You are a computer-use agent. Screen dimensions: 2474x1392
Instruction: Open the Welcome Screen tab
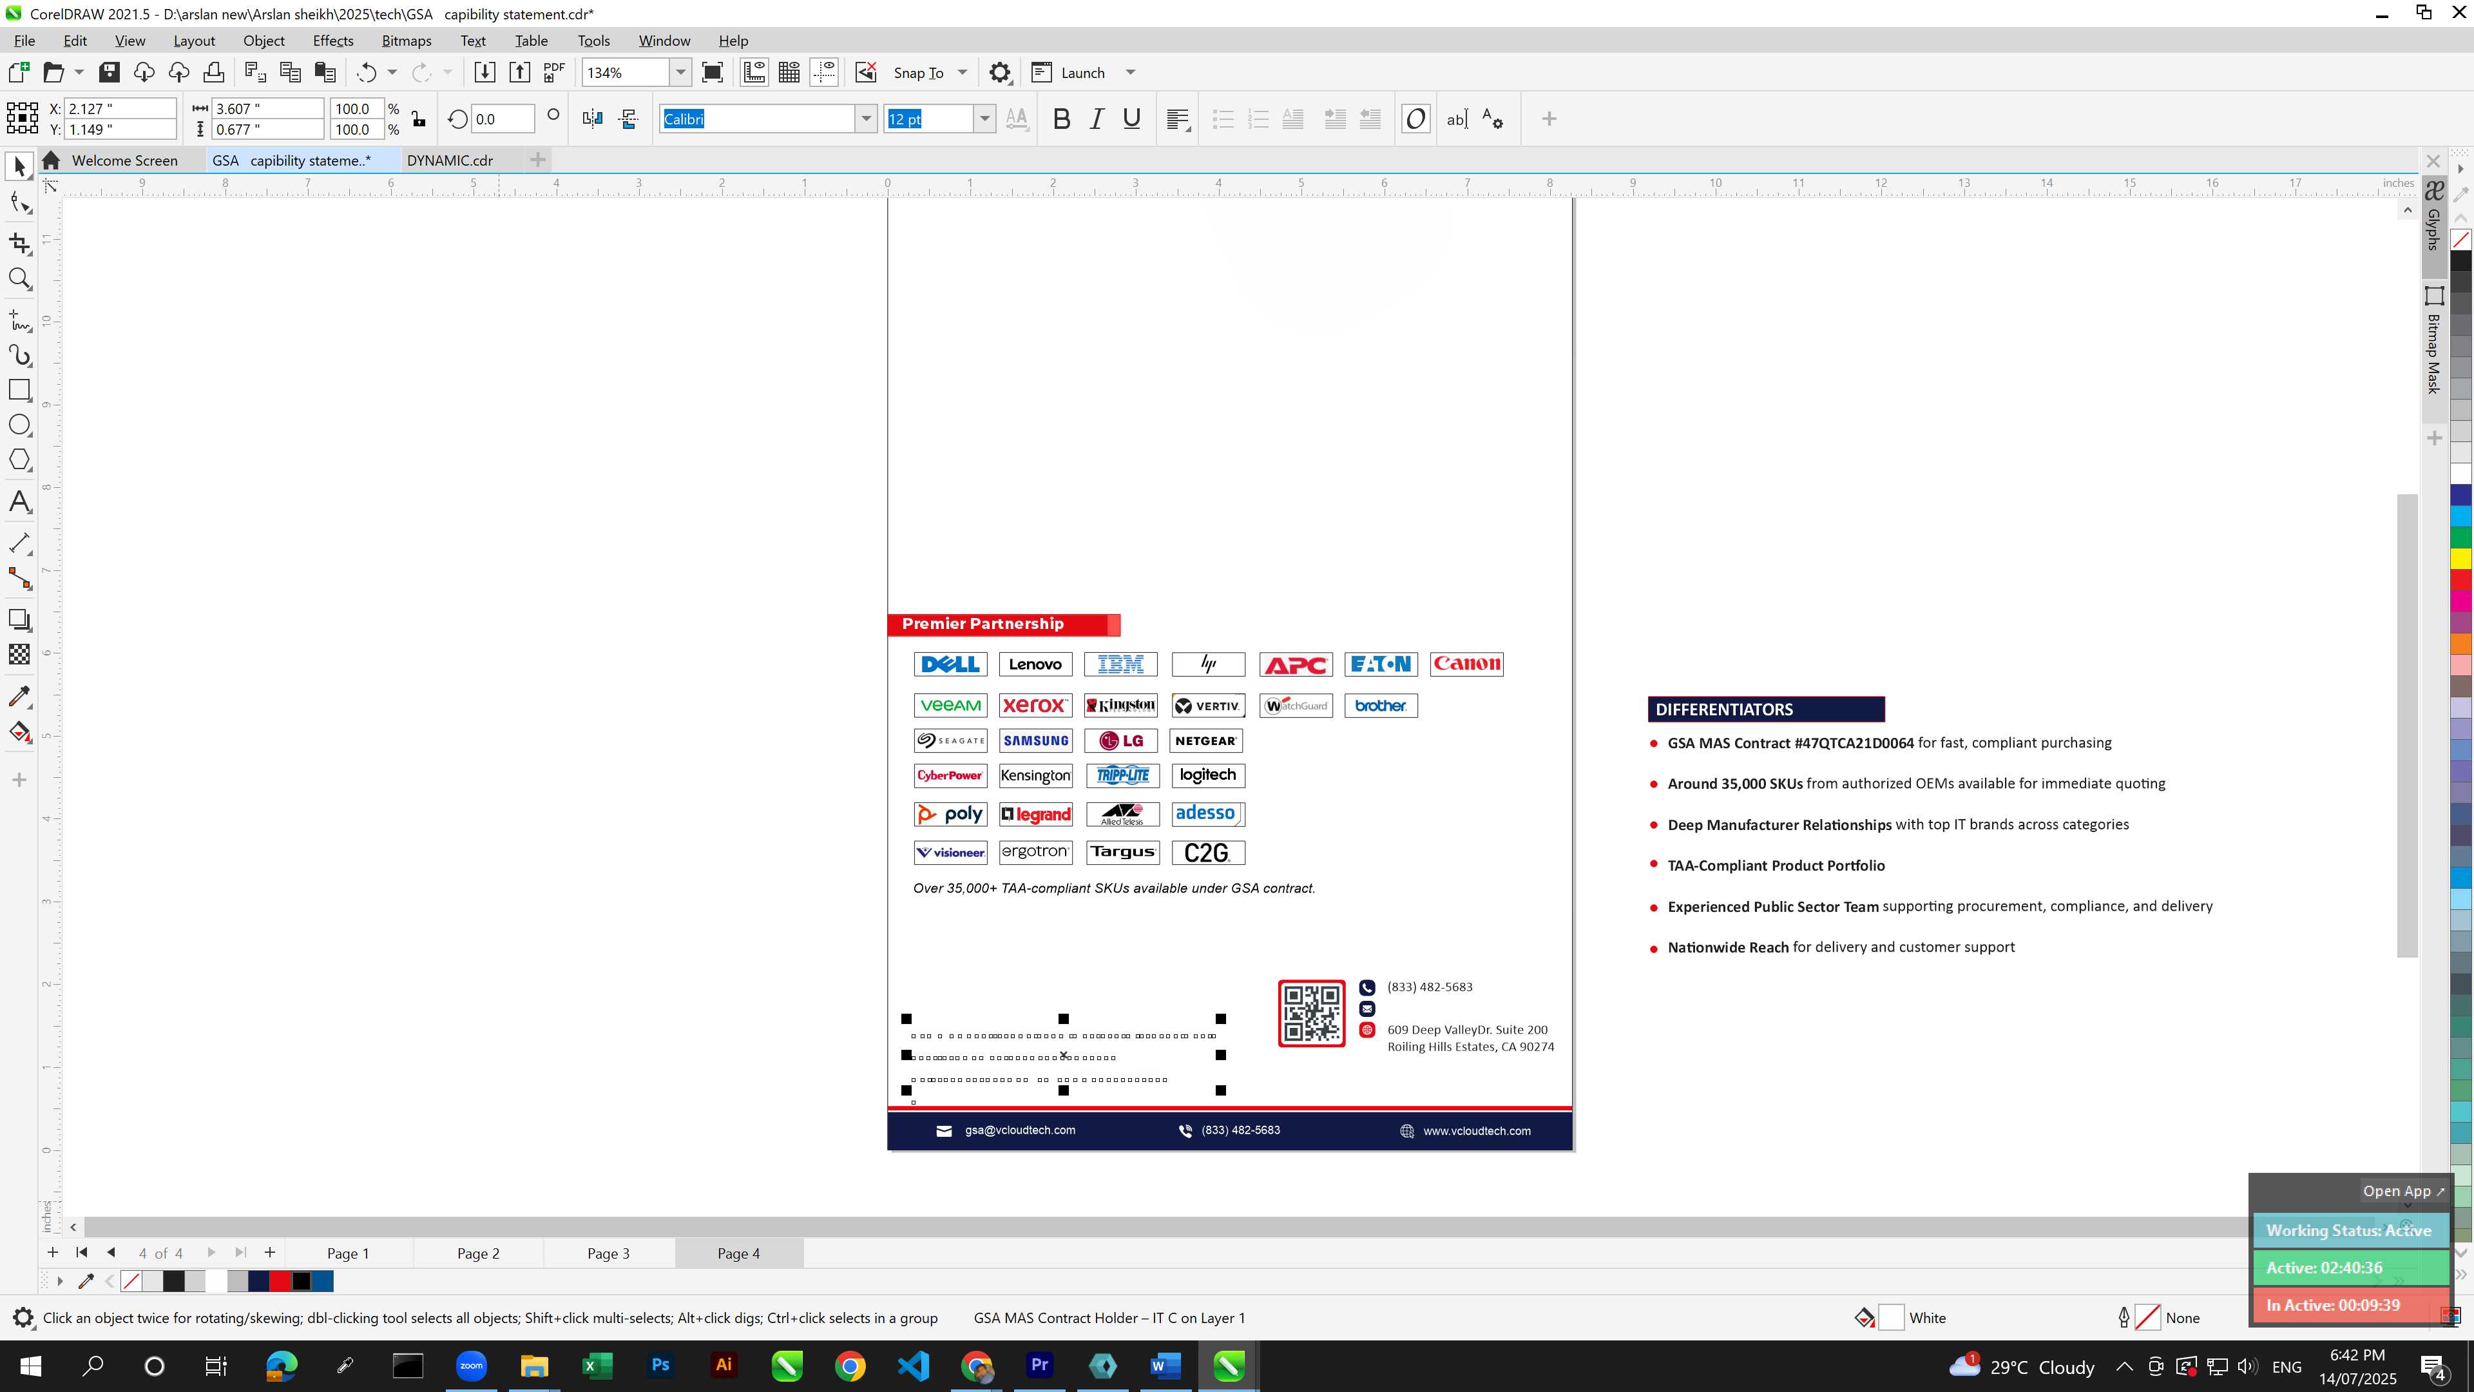pyautogui.click(x=124, y=160)
